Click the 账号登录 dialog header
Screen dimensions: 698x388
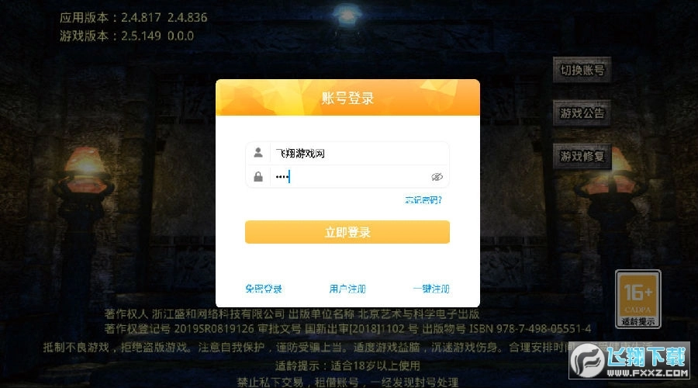[x=347, y=98]
